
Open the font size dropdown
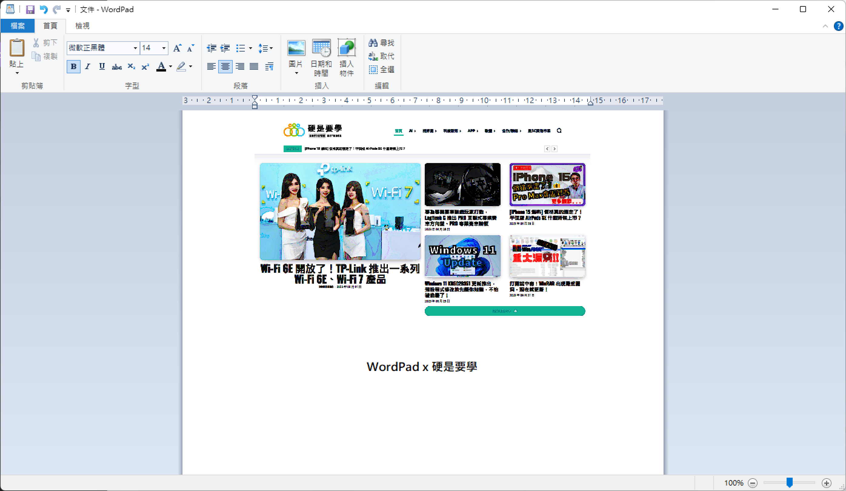164,48
